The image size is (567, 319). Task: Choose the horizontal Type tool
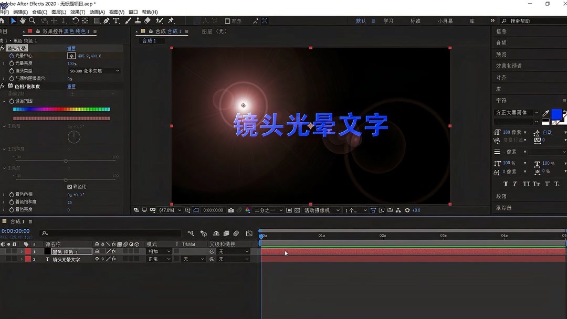116,21
